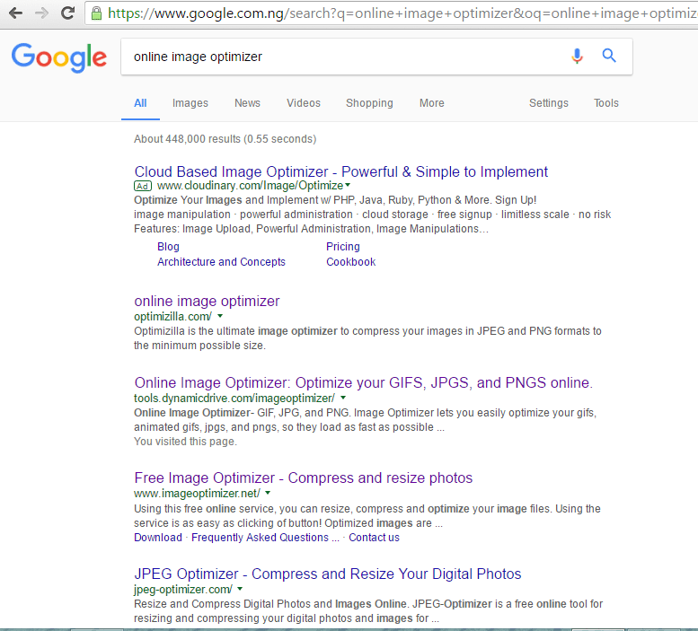698x631 pixels.
Task: Open the Shopping tab
Action: (369, 103)
